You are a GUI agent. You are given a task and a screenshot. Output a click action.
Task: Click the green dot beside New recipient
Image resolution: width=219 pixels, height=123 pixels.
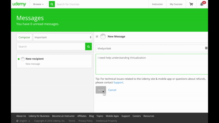[x=18, y=59]
